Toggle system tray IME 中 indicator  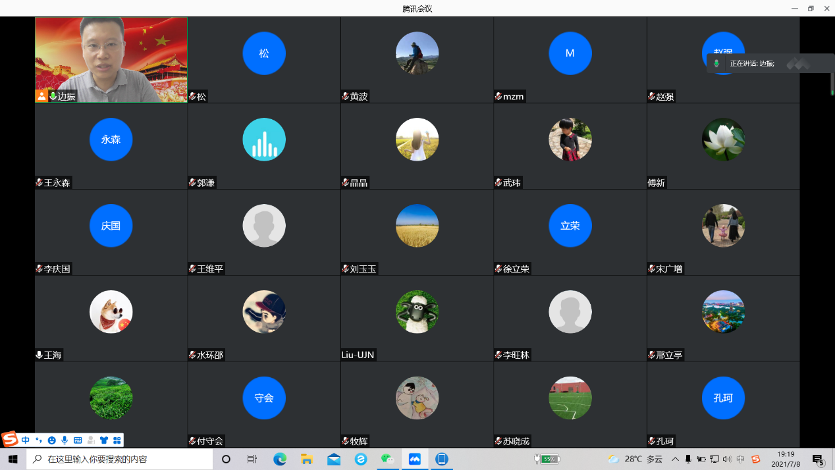coord(741,459)
